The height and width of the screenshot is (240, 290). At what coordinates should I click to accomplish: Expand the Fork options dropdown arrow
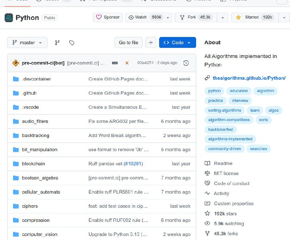[223, 17]
